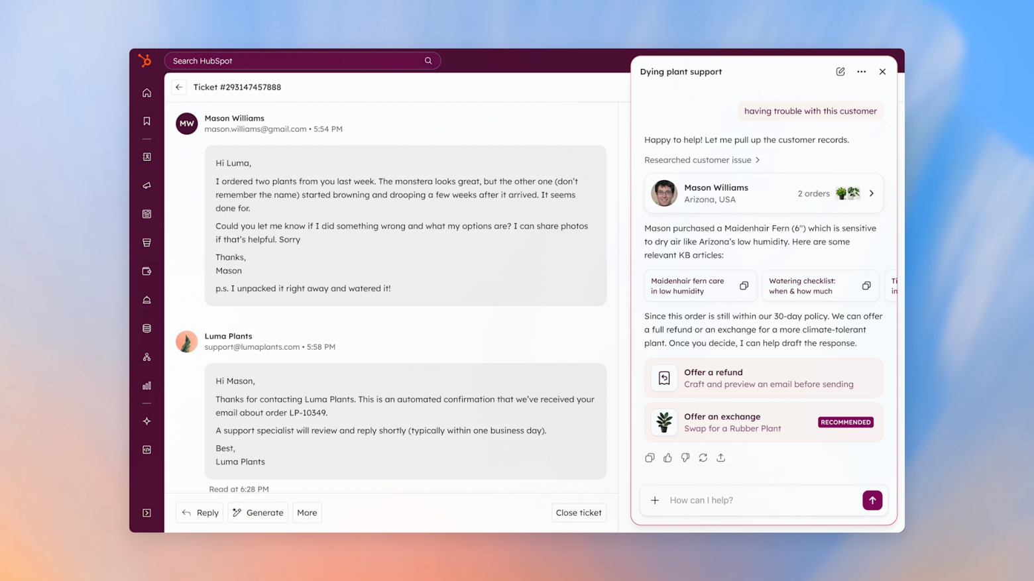Regenerate the AI assistant's answer
Screen dimensions: 1034x581
(703, 457)
